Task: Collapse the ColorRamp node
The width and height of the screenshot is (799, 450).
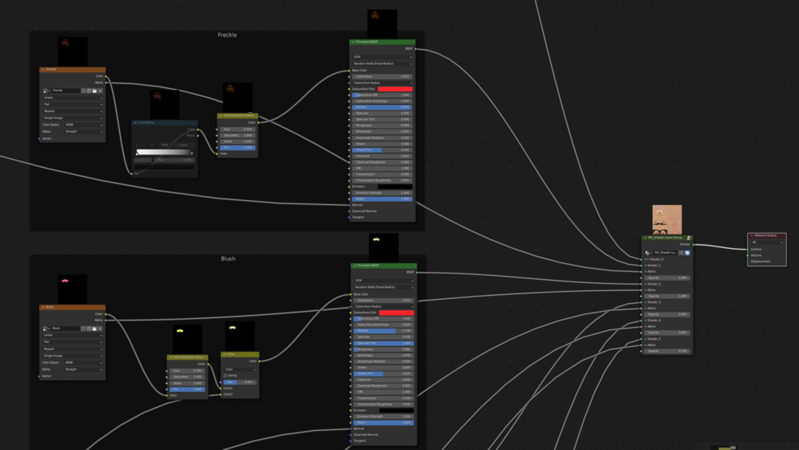Action: [135, 122]
